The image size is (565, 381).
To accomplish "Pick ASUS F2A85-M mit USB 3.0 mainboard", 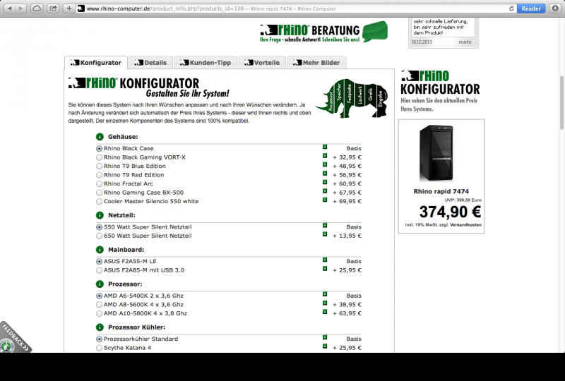I will (99, 270).
